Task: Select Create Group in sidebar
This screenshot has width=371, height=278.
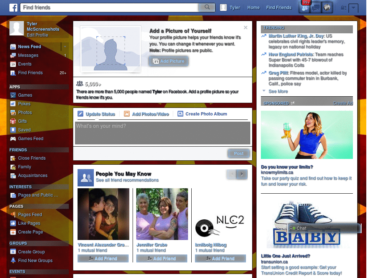Action: click(x=31, y=252)
